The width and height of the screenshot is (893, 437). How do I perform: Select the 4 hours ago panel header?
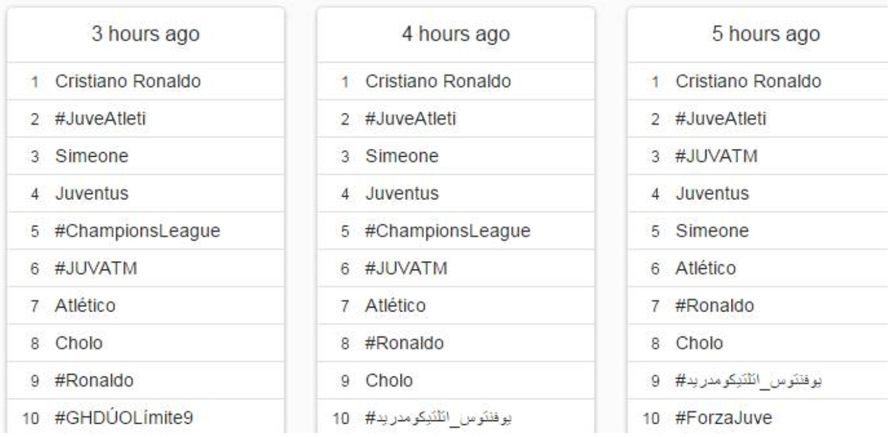(456, 35)
